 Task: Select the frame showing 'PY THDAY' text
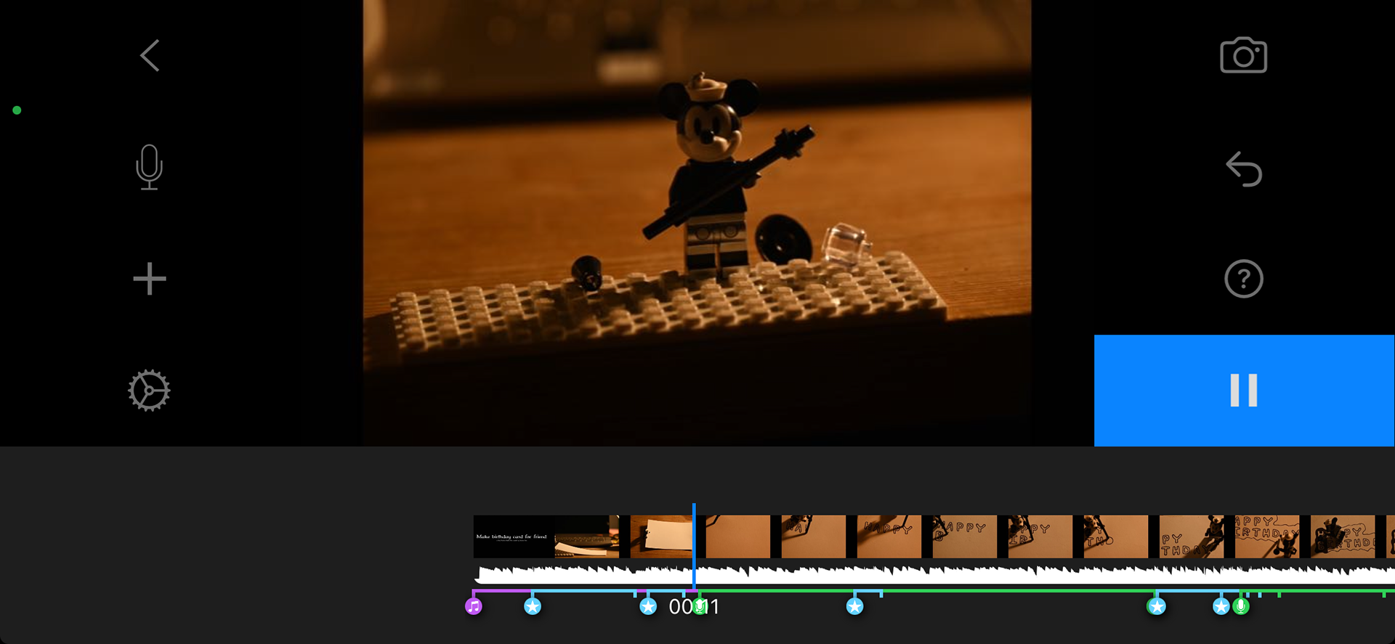(x=1192, y=537)
